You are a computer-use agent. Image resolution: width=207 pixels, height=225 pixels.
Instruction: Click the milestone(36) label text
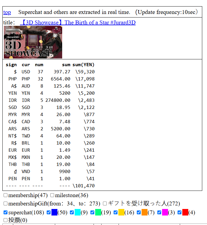[72, 195]
